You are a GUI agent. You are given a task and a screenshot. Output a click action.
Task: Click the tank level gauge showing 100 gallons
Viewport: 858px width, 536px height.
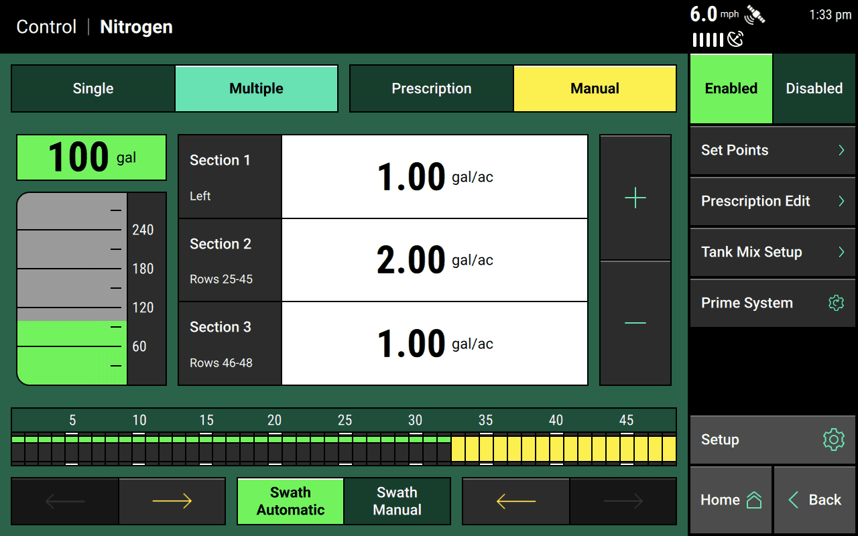[x=90, y=157]
